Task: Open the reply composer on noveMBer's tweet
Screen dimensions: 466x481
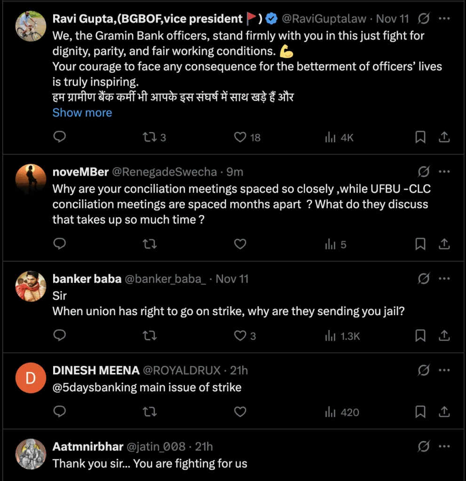Action: 59,244
